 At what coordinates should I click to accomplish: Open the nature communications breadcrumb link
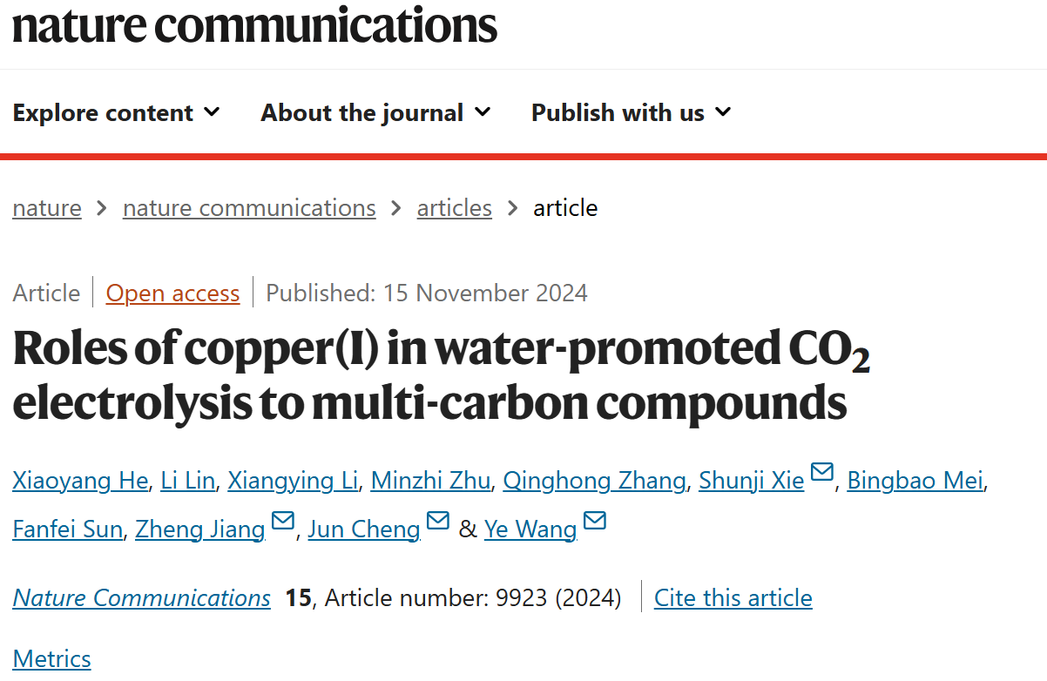pos(249,208)
